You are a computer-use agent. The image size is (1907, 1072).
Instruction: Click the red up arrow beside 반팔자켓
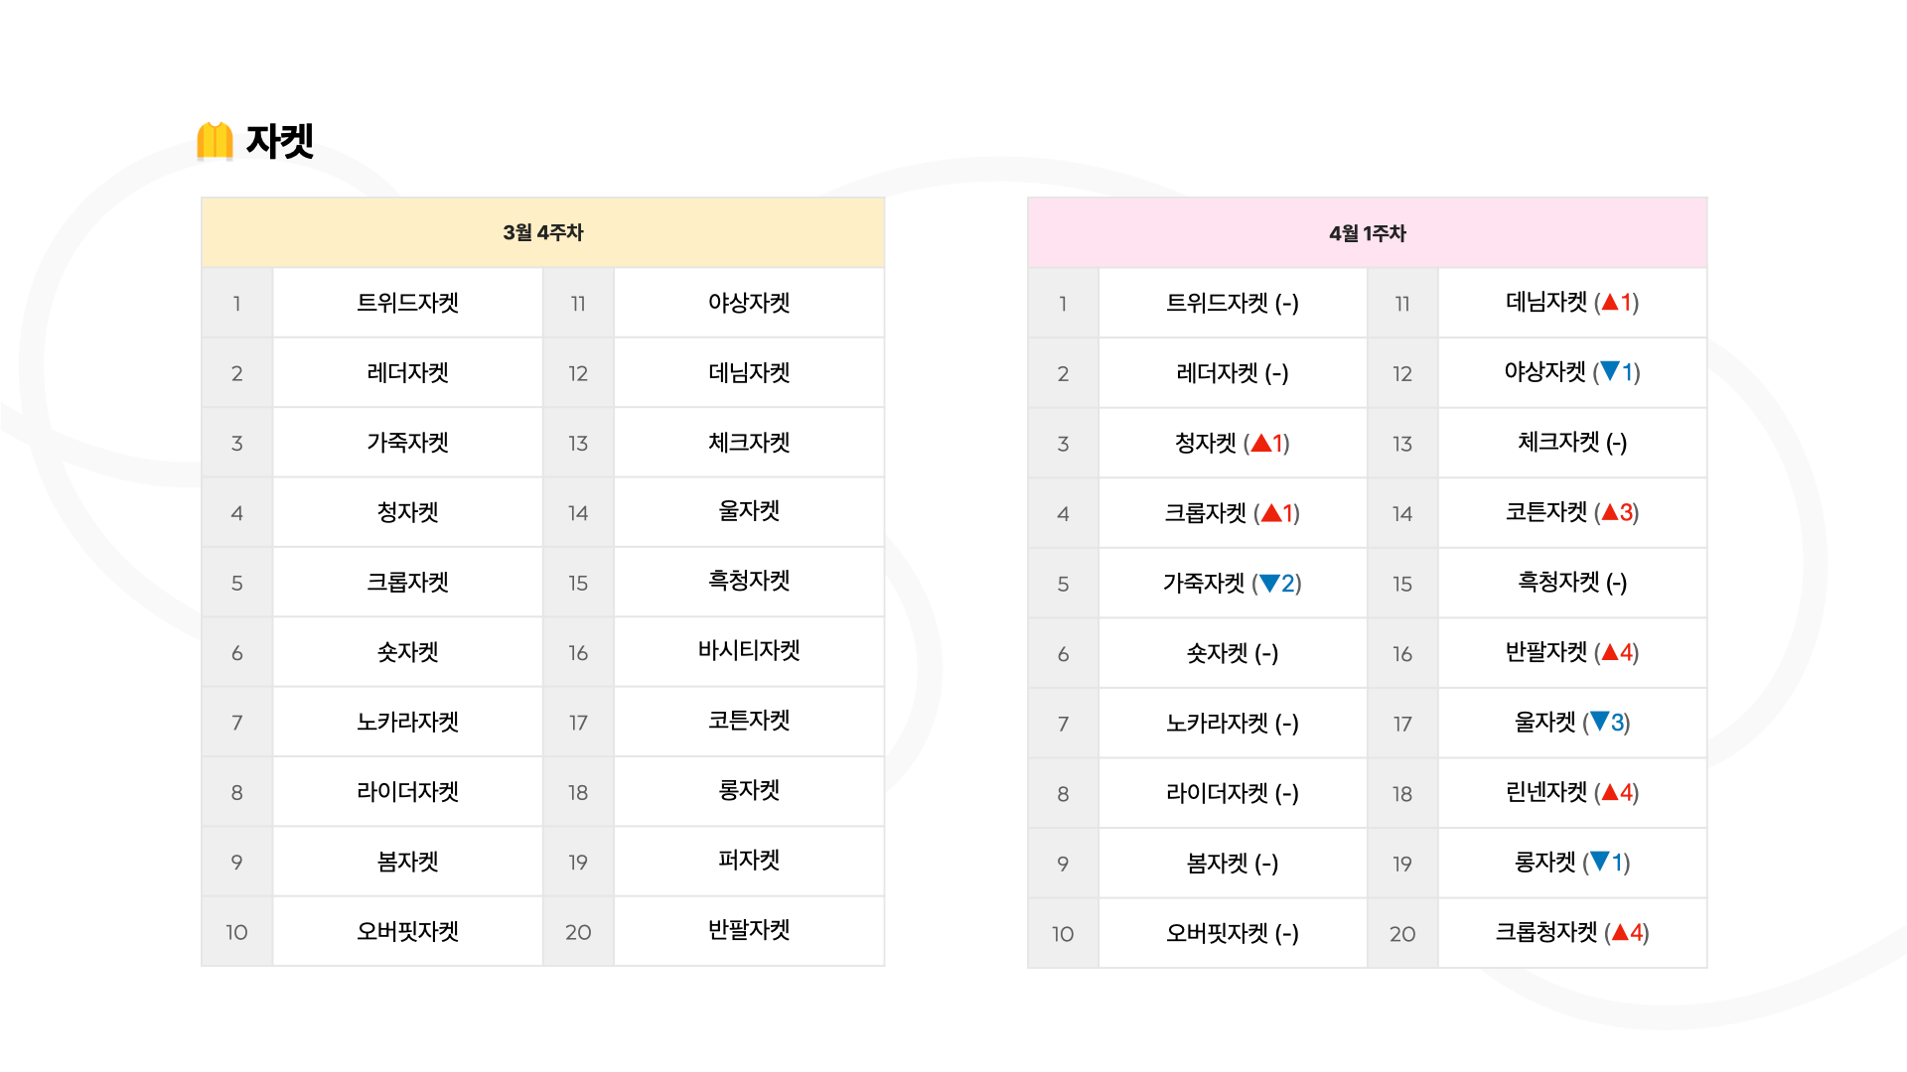[x=1610, y=652]
